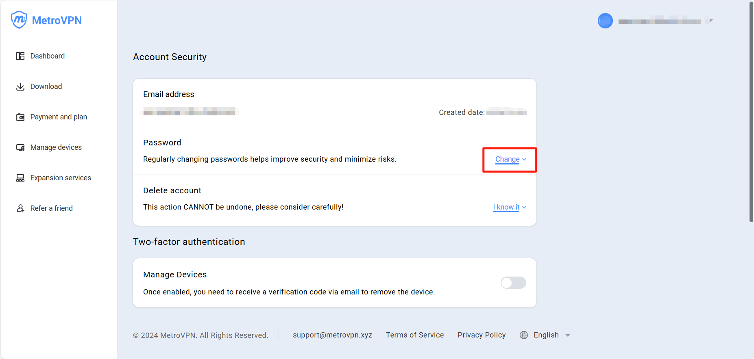The height and width of the screenshot is (359, 754).
Task: Open the Payment and plan menu item
Action: coord(59,117)
